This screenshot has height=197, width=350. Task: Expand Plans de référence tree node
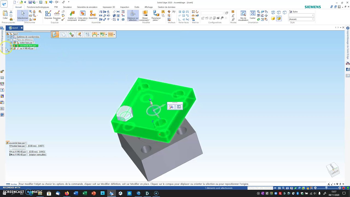pyautogui.click(x=8, y=40)
